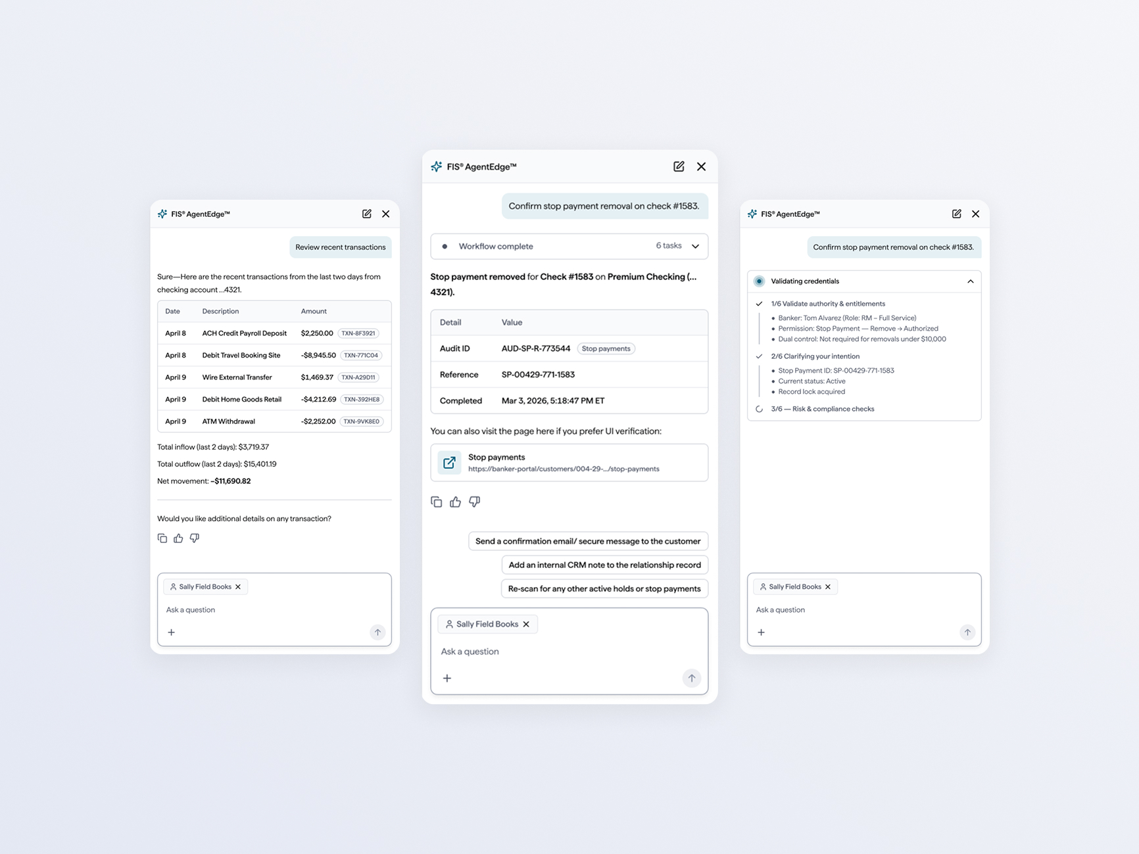Expand the Workflow complete 6 tasks chevron

(695, 246)
